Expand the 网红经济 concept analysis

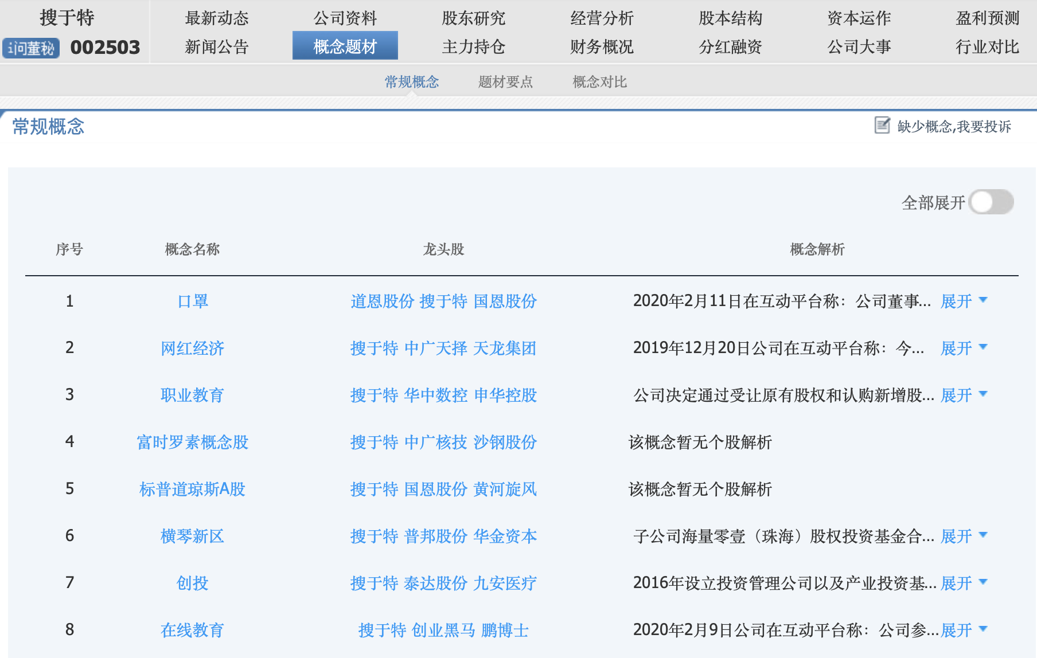(964, 348)
